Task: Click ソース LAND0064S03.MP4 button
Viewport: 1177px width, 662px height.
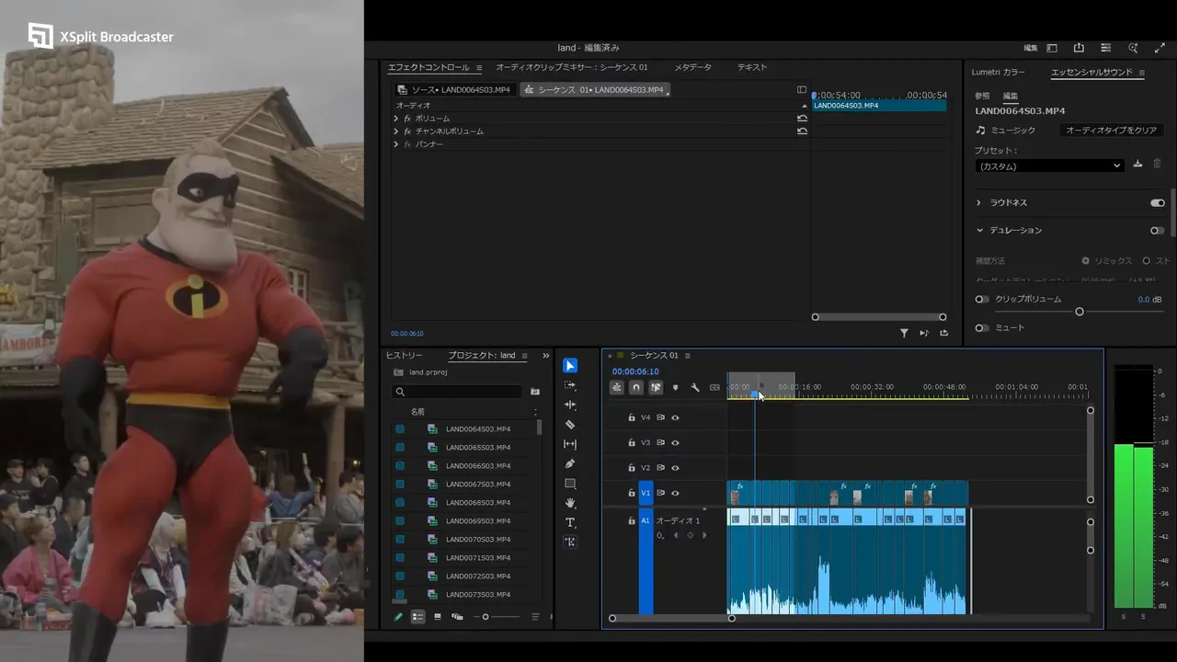Action: 453,90
